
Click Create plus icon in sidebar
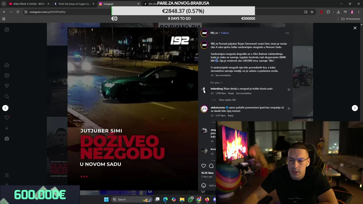tap(7, 128)
